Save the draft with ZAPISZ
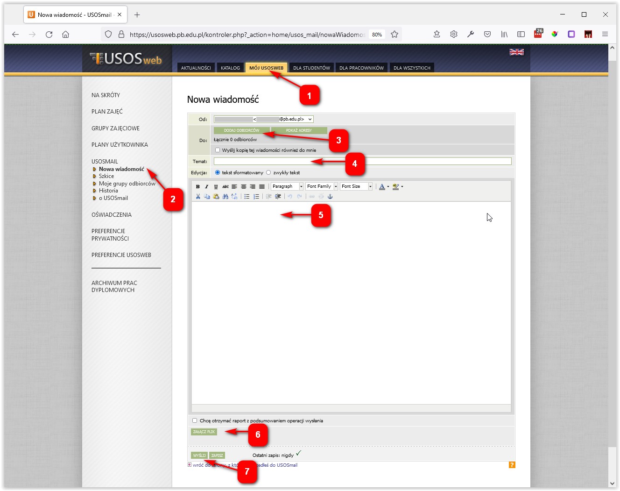 [217, 455]
